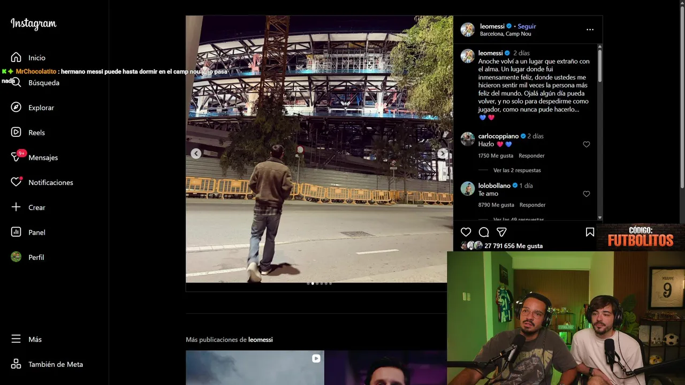The image size is (685, 385).
Task: Show previous photo in carousel
Action: pos(196,154)
